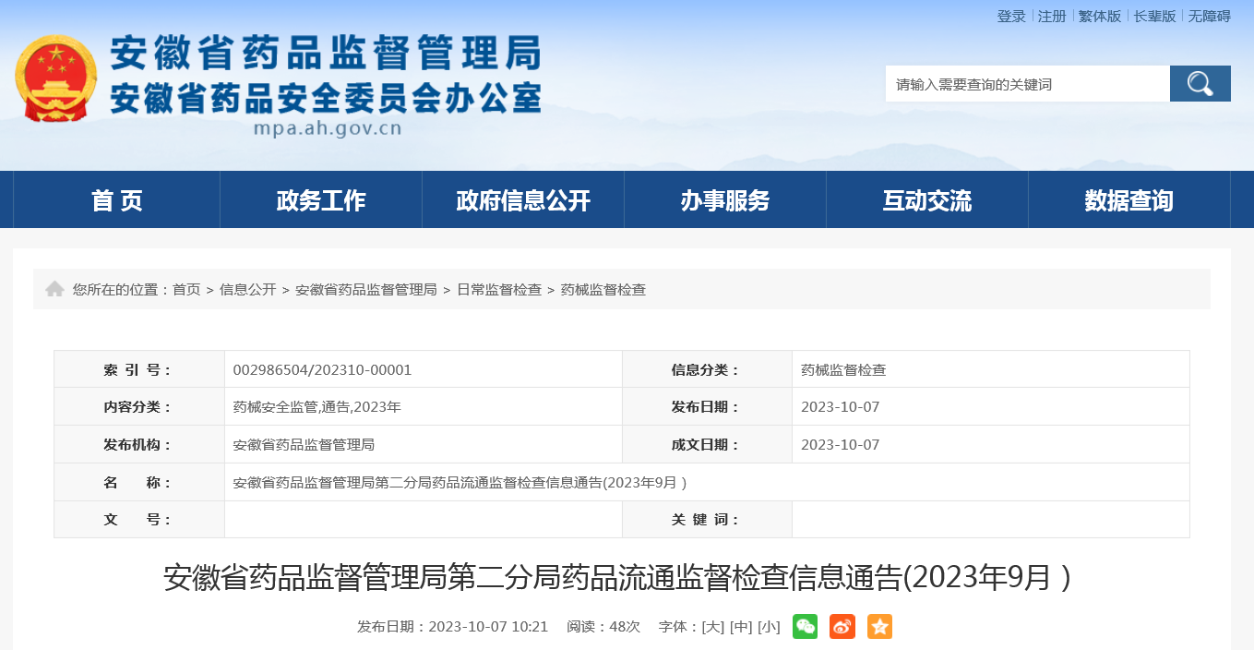Click the national emblem logo
The height and width of the screenshot is (650, 1254).
(x=55, y=78)
